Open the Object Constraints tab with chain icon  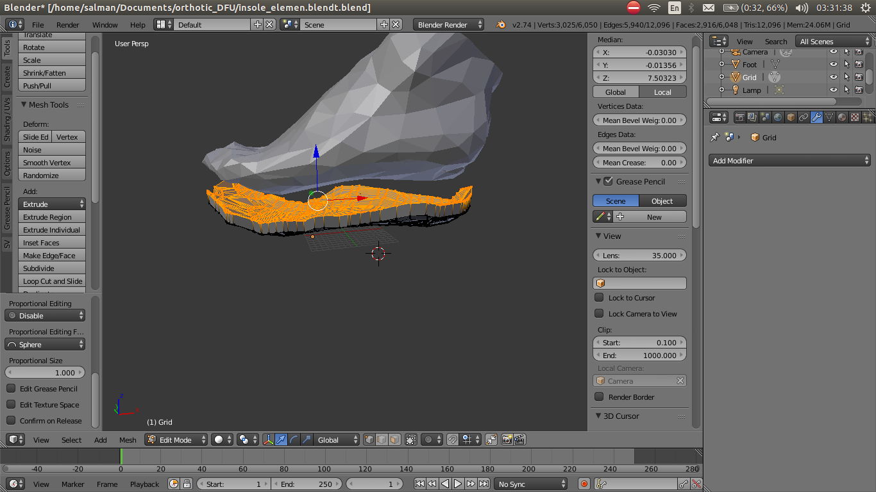[x=804, y=117]
